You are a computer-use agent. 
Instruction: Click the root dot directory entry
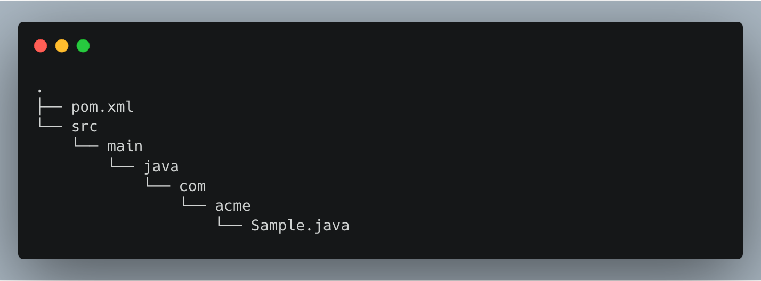point(40,91)
